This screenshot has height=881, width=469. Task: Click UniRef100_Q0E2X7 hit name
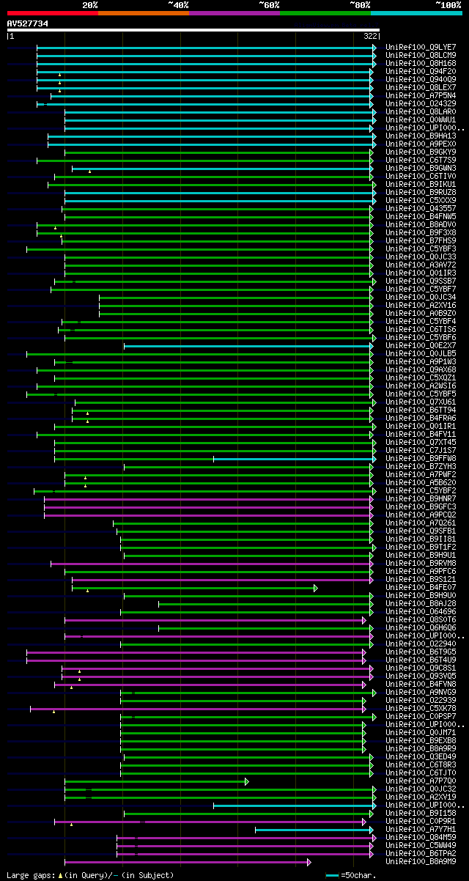pos(421,345)
